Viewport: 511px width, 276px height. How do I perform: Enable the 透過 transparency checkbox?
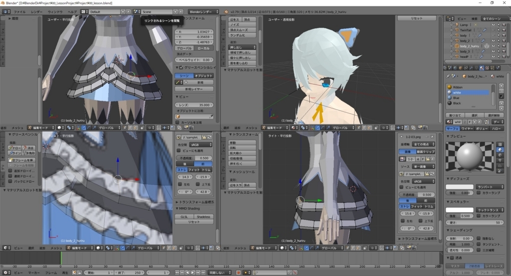[452, 258]
